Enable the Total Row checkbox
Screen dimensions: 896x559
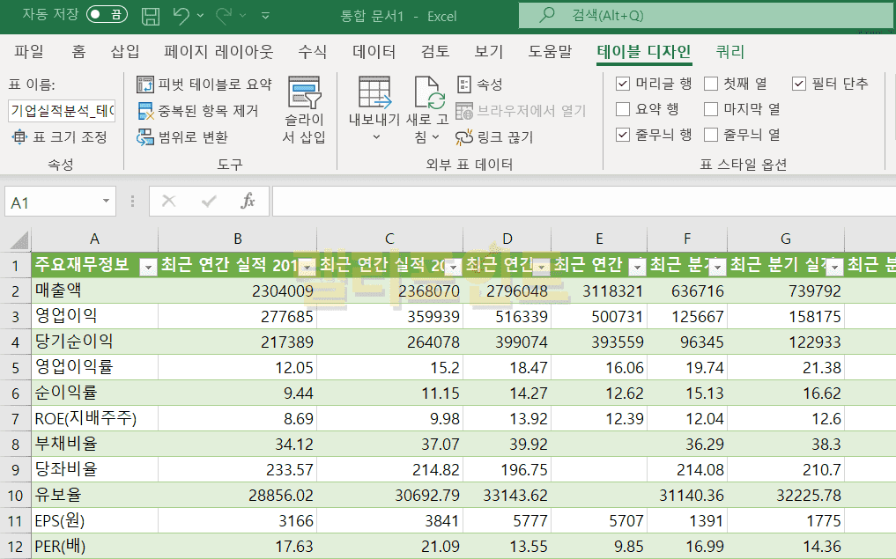coord(623,109)
